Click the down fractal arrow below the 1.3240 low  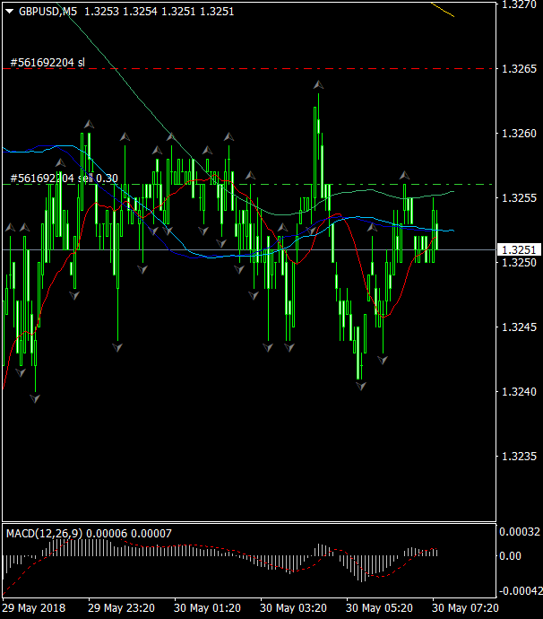click(361, 386)
